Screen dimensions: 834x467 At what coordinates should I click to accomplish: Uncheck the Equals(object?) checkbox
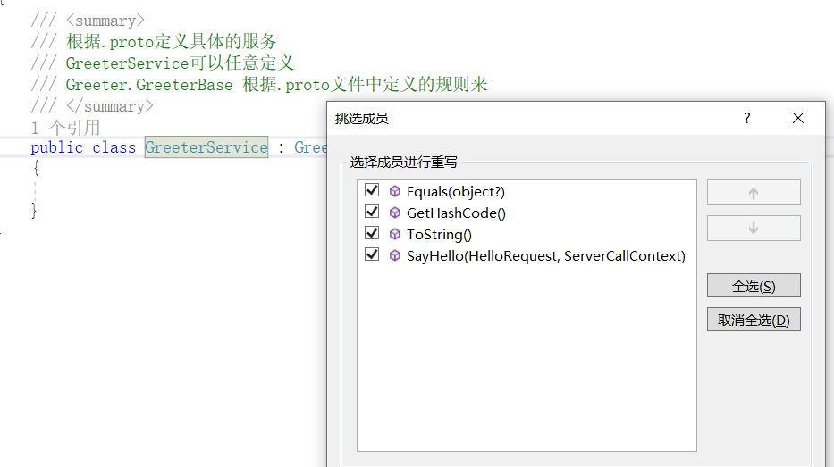coord(372,191)
